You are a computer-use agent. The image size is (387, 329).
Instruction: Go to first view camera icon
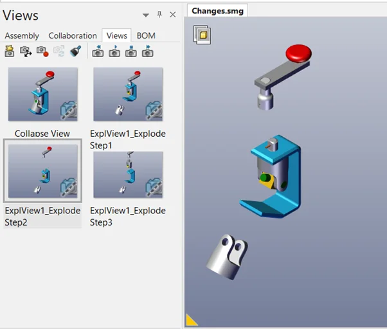98,51
